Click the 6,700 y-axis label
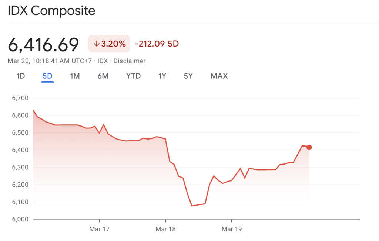 point(20,98)
